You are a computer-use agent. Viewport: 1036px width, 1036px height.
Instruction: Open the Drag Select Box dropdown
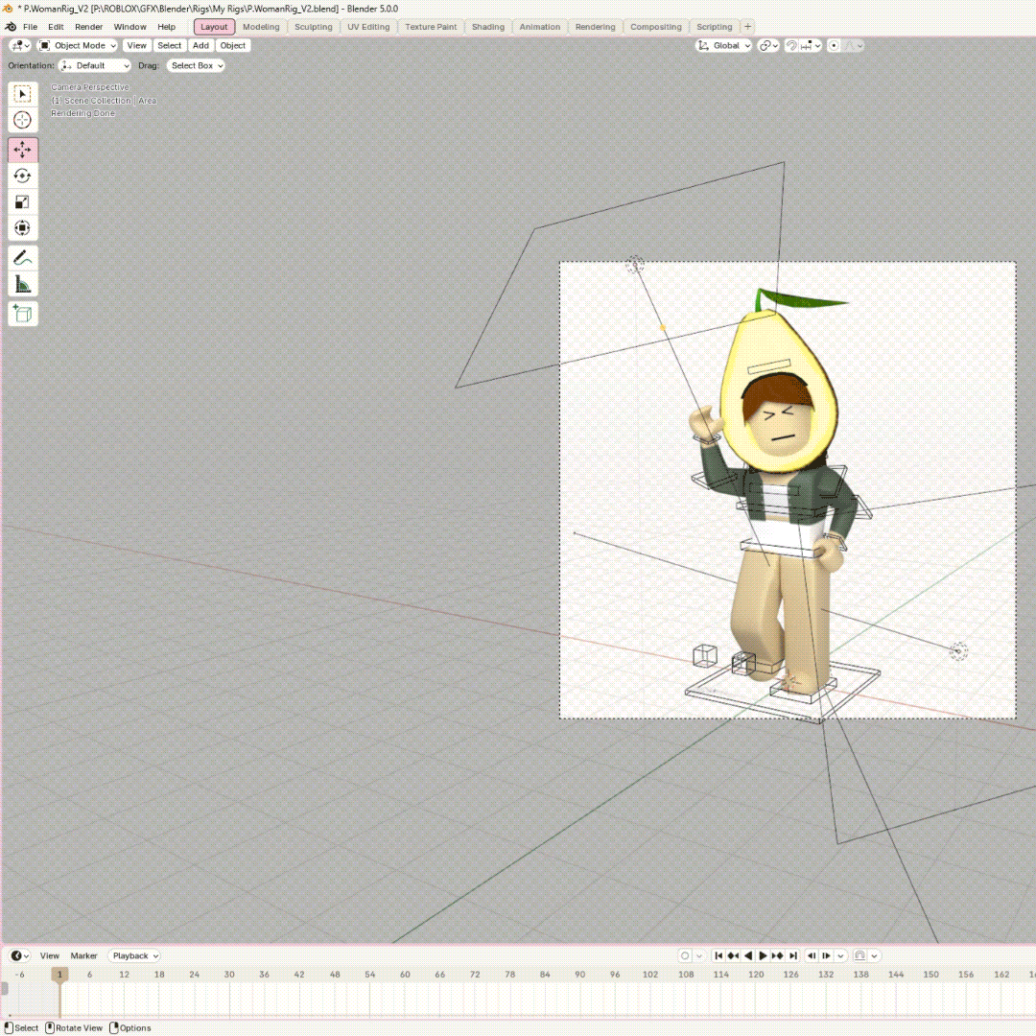[196, 65]
